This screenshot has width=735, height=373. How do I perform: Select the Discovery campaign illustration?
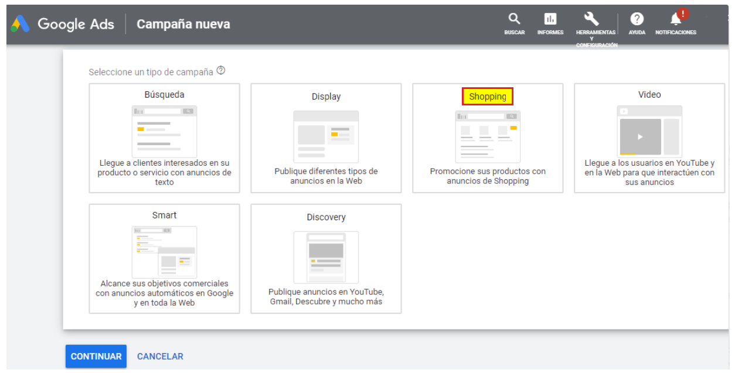pyautogui.click(x=326, y=257)
